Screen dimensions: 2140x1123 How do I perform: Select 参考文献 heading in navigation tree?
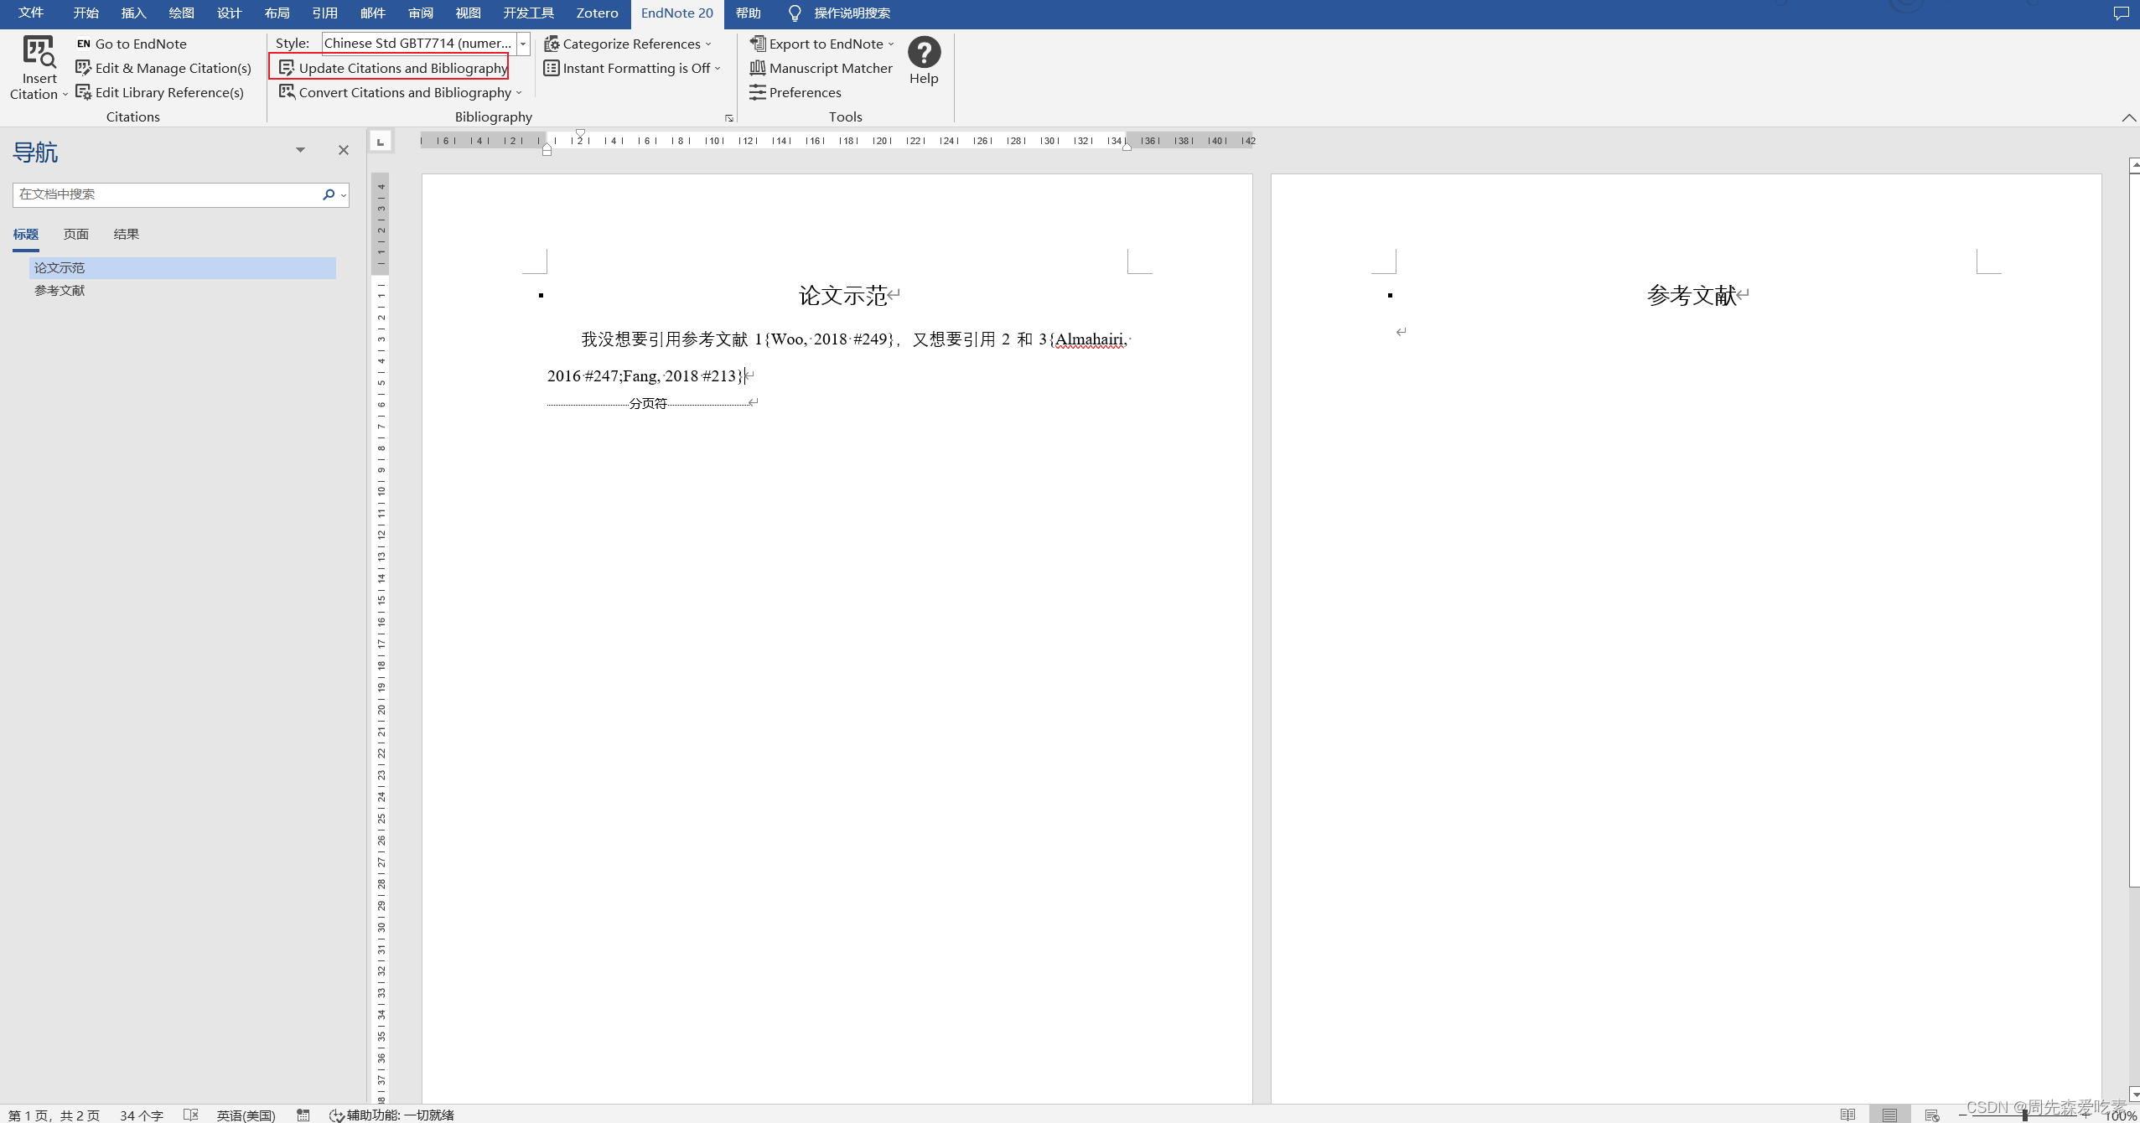60,291
